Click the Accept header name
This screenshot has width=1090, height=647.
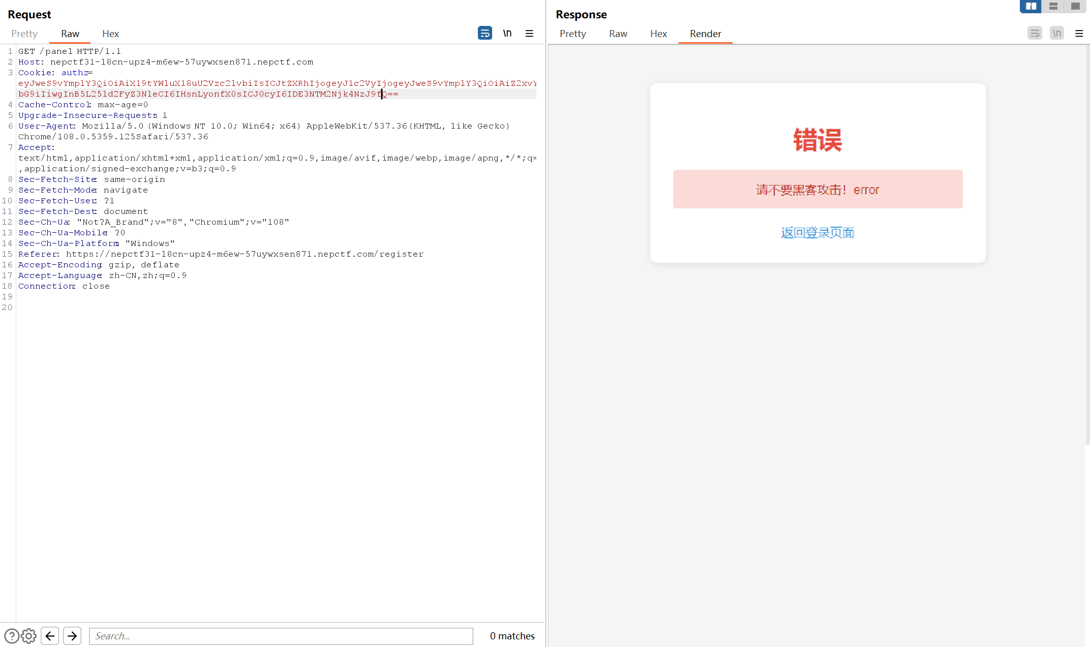click(36, 147)
